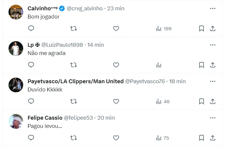Like the "Não me agrada" tweet
The width and height of the screenshot is (226, 147).
coord(116,65)
